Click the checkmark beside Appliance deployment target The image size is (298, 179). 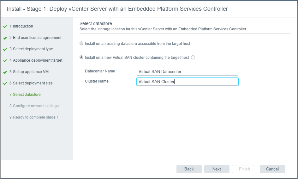coord(5,61)
